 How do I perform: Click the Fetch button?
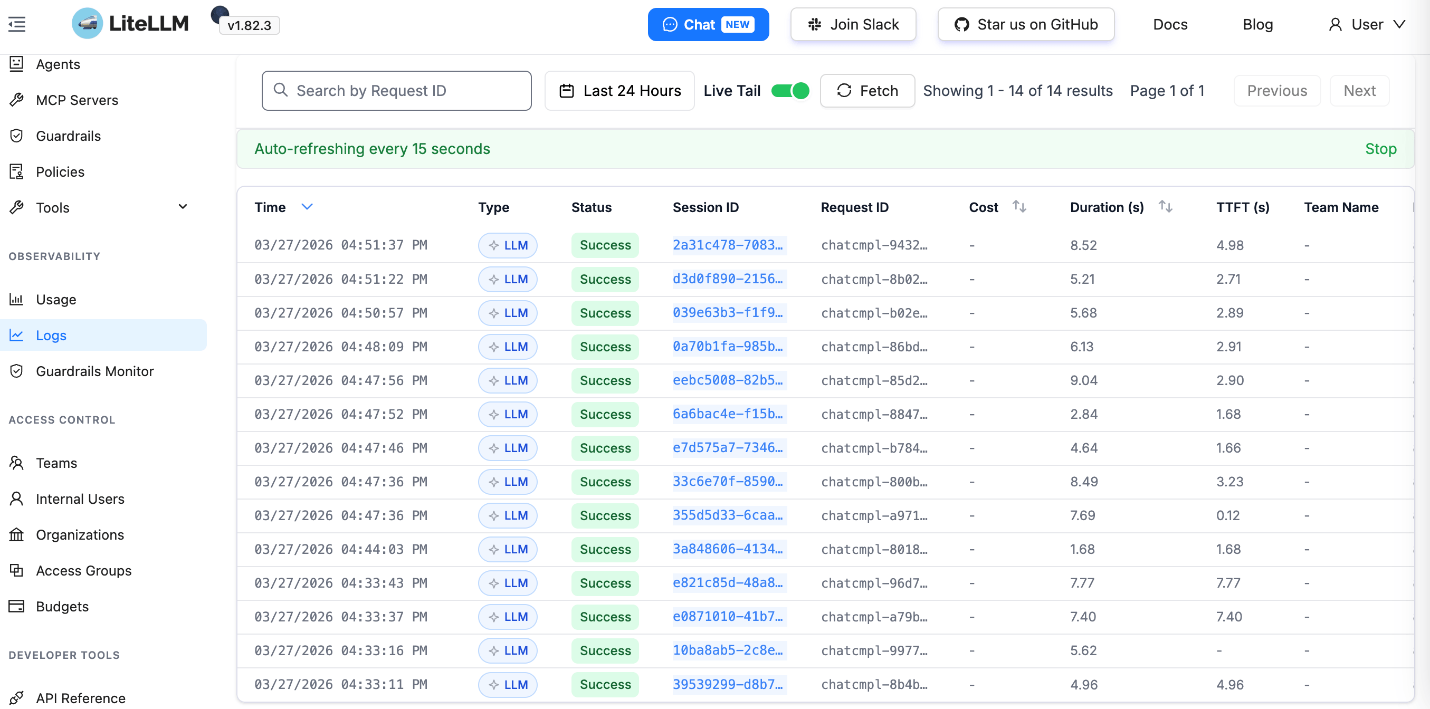tap(866, 90)
